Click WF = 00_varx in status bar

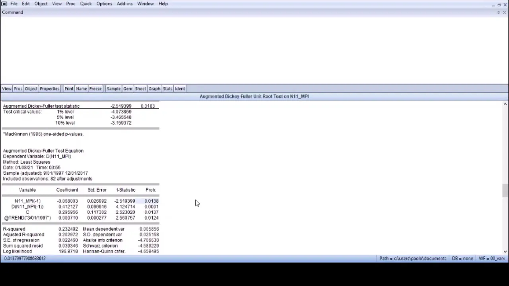tap(492, 258)
